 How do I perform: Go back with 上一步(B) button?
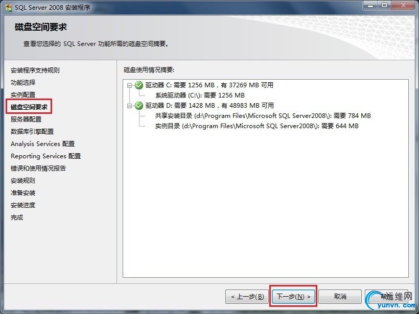247,296
